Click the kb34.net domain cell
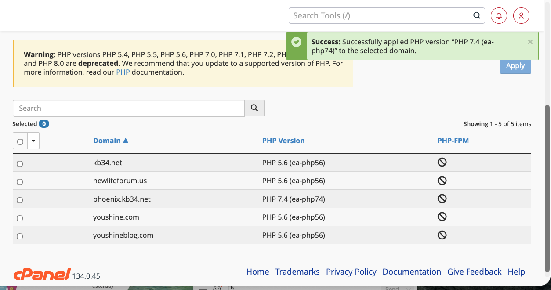 (x=108, y=163)
